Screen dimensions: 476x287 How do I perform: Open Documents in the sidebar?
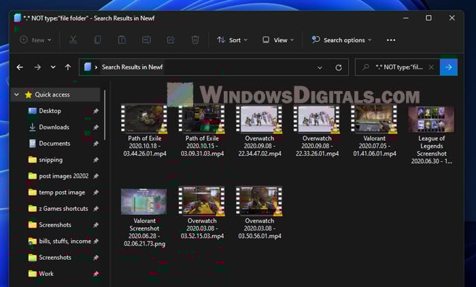[x=54, y=143]
